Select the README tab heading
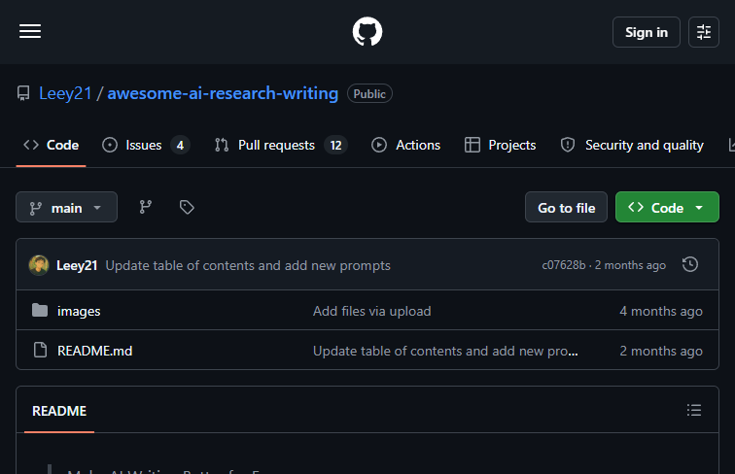 [59, 411]
